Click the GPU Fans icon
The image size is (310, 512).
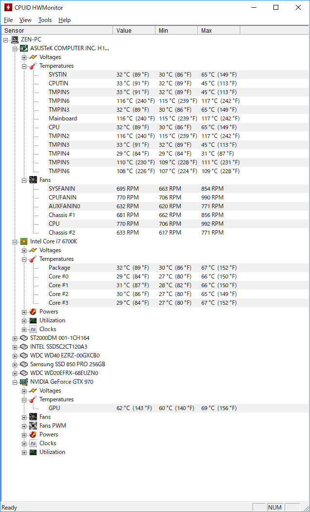33,417
